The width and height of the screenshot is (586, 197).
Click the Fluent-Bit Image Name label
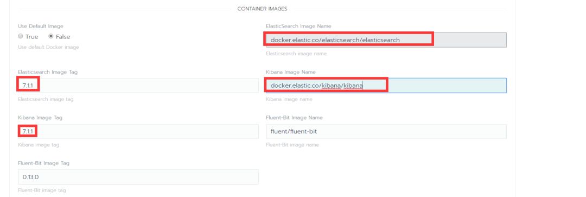point(294,117)
